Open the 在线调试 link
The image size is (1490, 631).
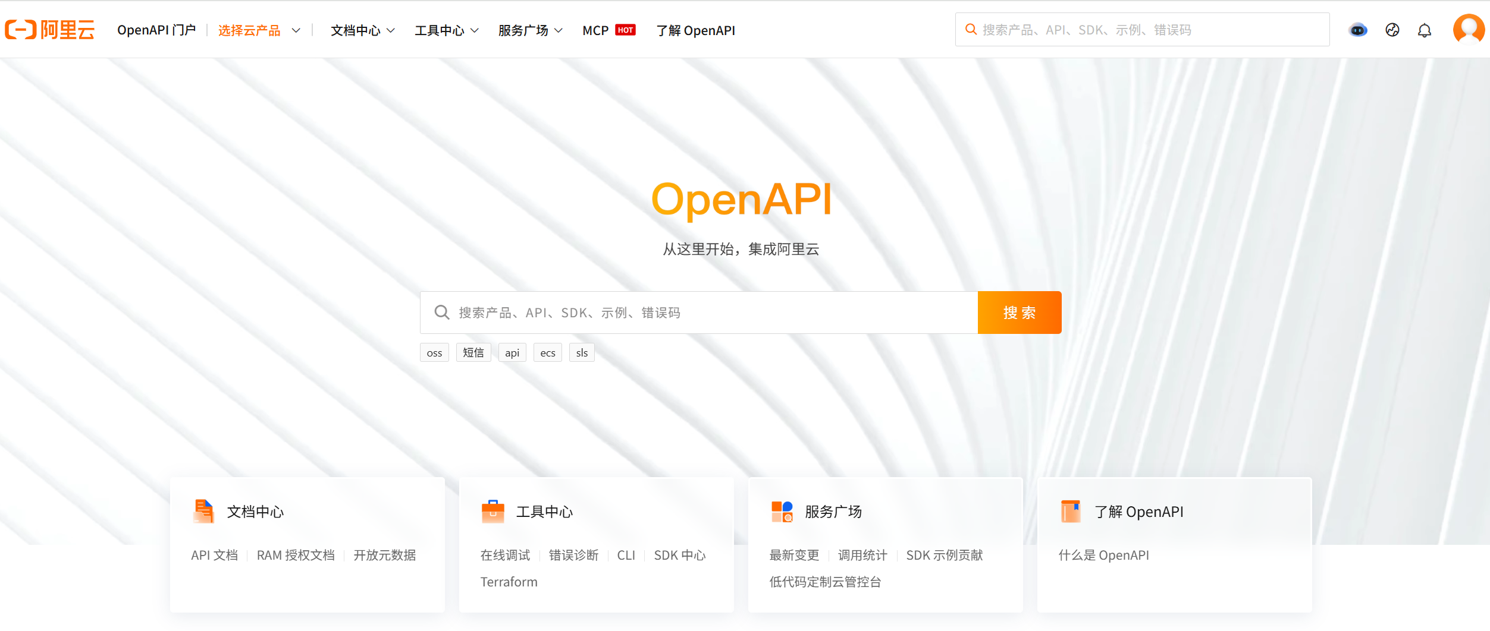[x=505, y=555]
